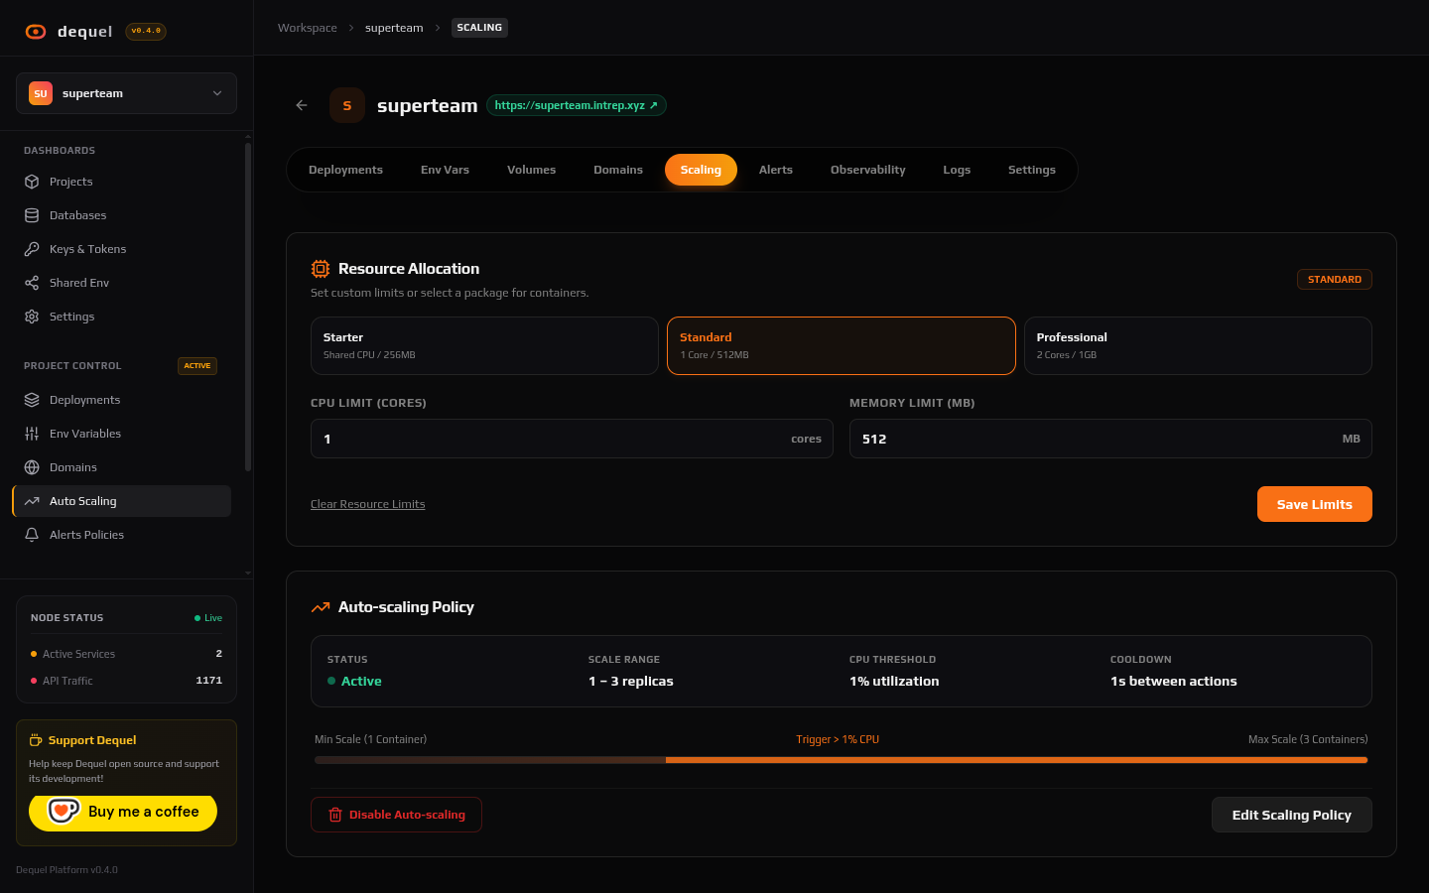Click Disable Auto-scaling button
Image resolution: width=1429 pixels, height=893 pixels.
click(396, 815)
